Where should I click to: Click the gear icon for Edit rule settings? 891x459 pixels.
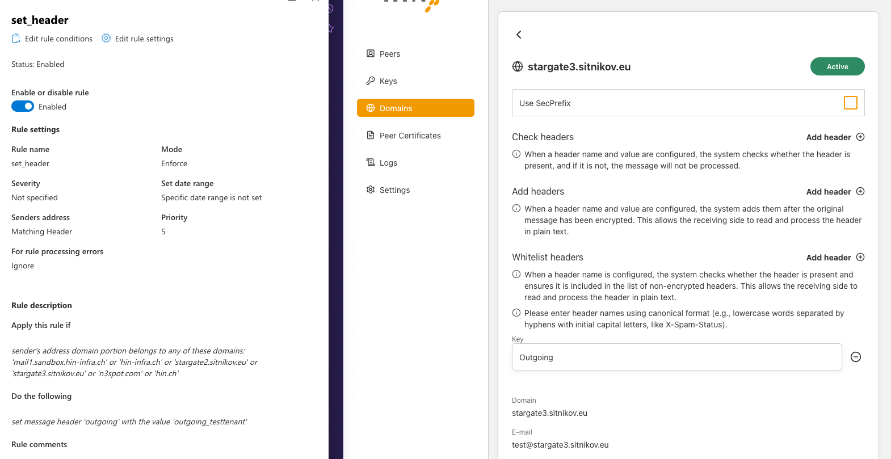click(106, 38)
